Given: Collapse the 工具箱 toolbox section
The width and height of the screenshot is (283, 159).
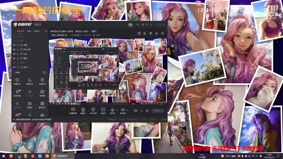Looking at the screenshot, I should coord(45,72).
